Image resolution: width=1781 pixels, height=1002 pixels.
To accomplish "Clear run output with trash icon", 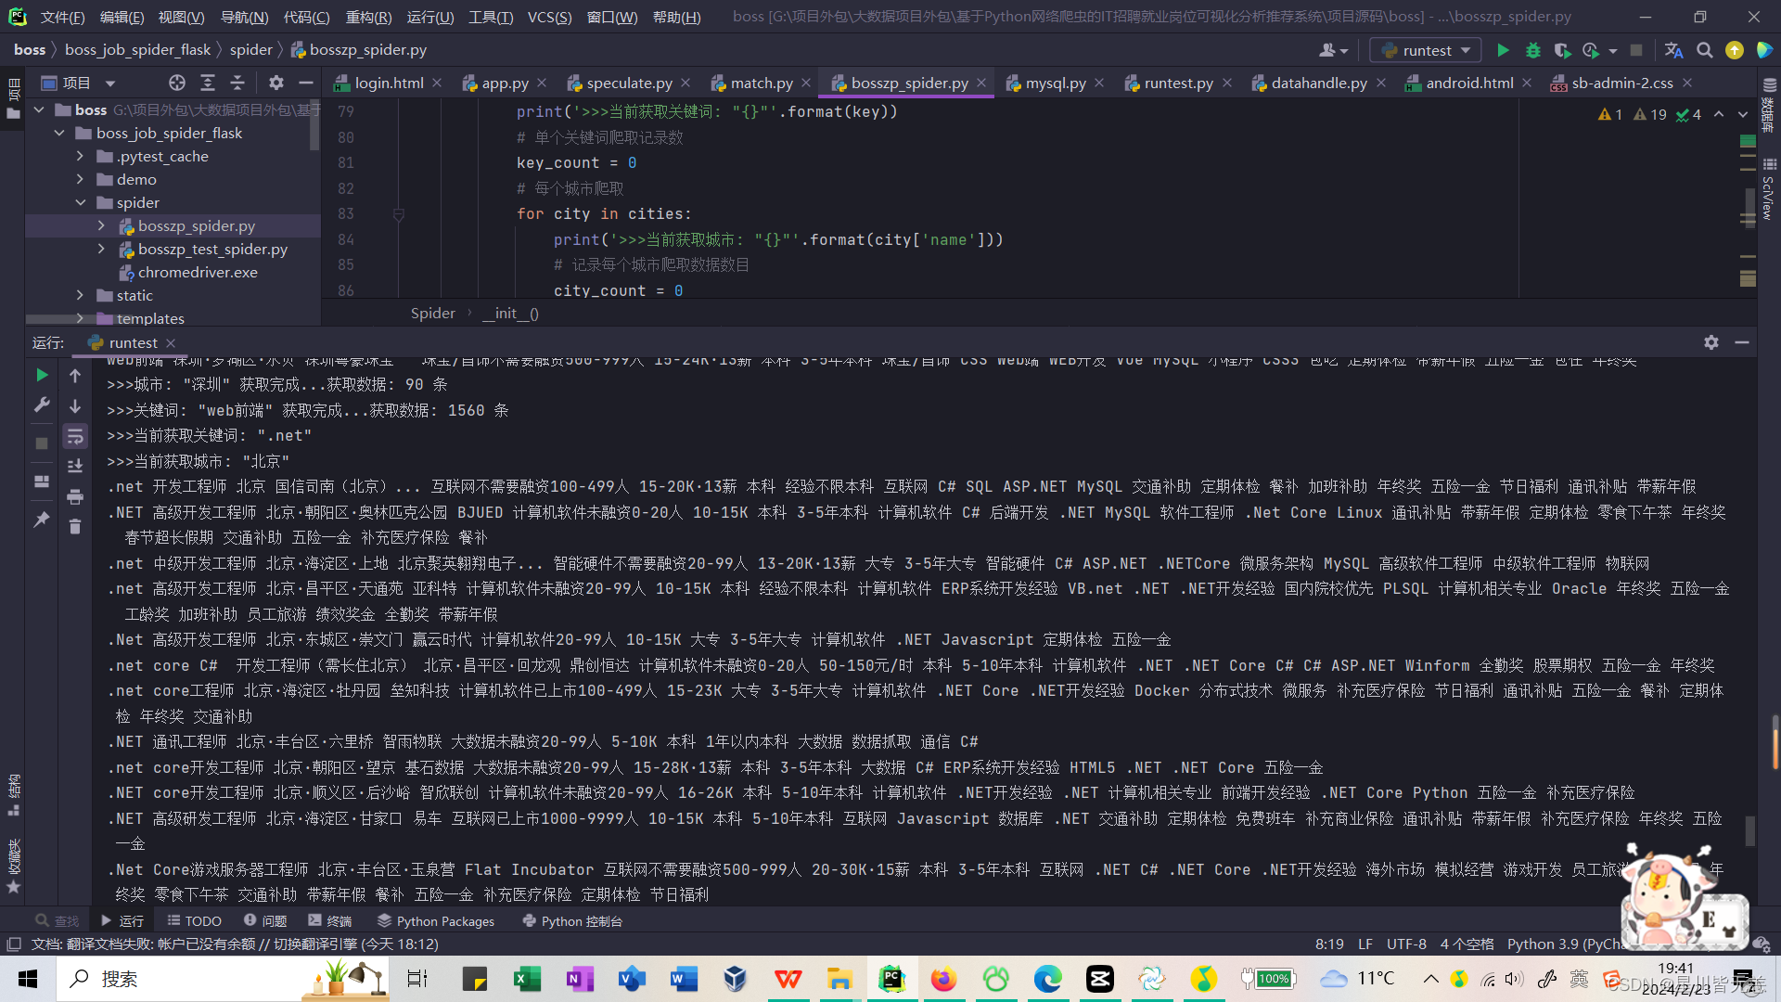I will (x=75, y=527).
